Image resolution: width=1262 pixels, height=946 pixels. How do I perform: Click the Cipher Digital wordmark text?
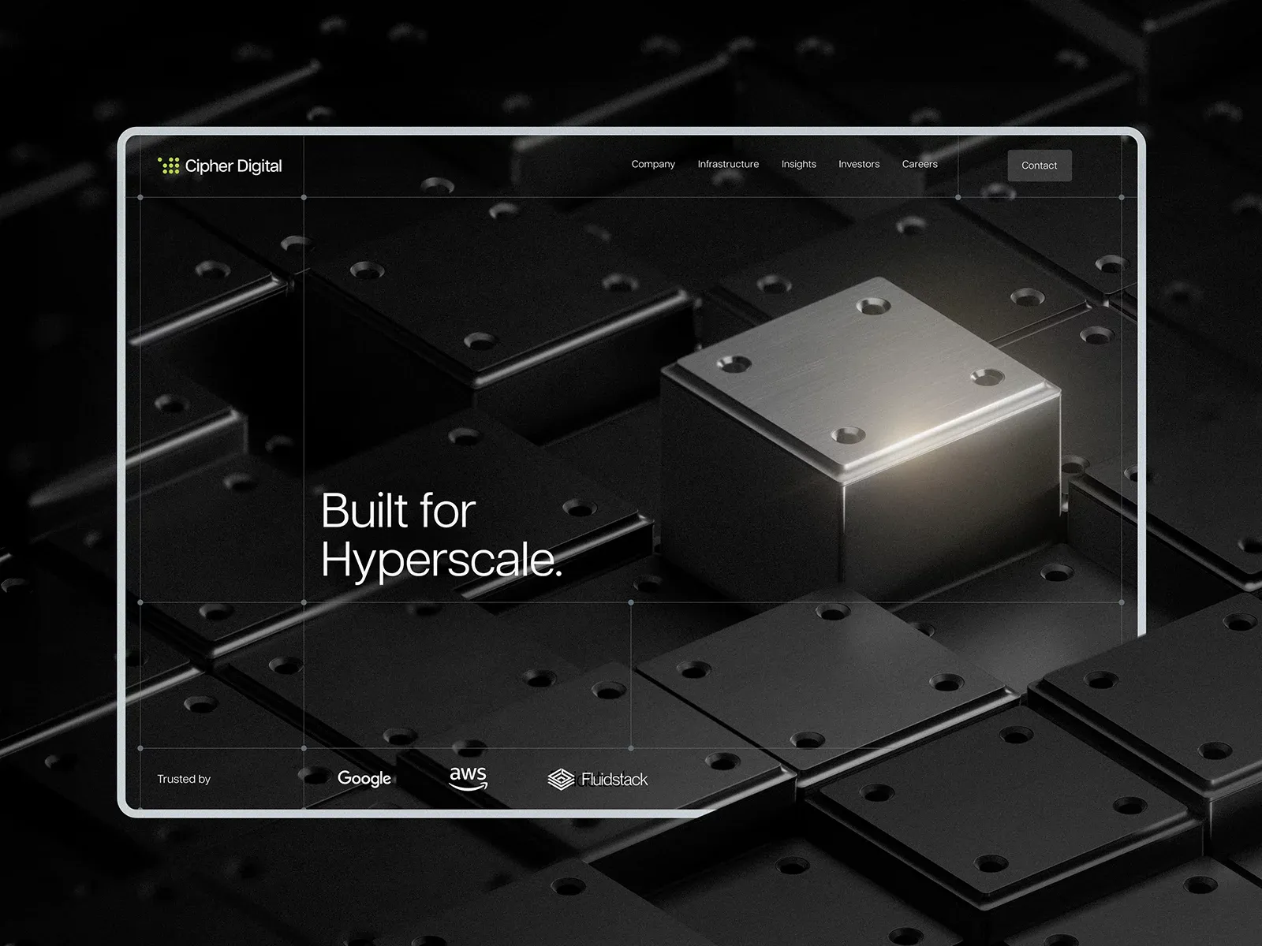coord(233,166)
